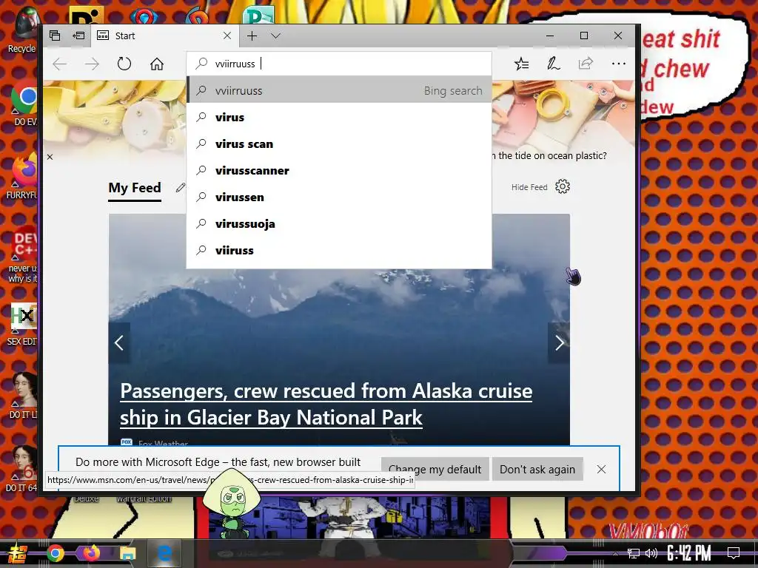Choose the 'virus scan' suggestion
Screen dimensions: 758x568
tap(339, 144)
